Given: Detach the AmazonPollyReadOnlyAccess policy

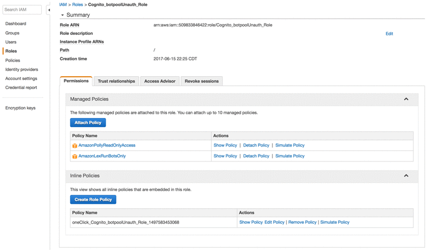Looking at the screenshot, I should [256, 145].
